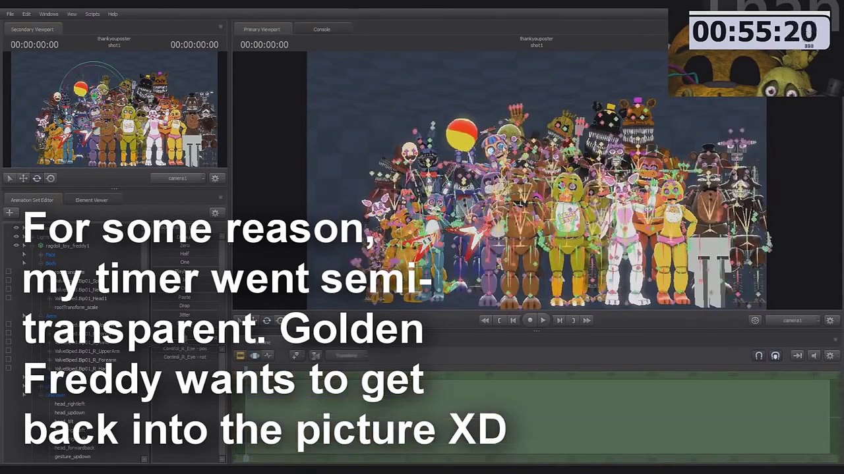Select the rootTransform_scale control

click(x=76, y=307)
